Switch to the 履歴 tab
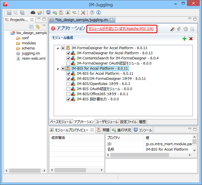Image resolution: width=202 pixels, height=185 pixels. 142,122
